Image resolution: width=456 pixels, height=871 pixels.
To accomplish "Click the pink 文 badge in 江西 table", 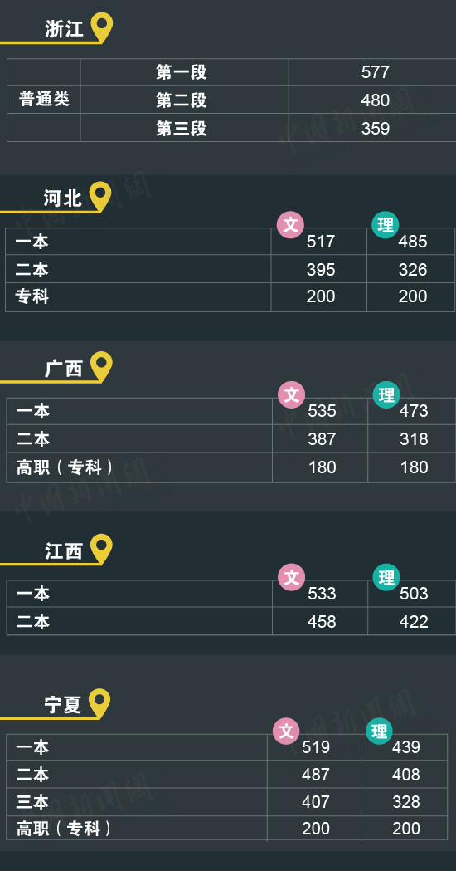I will [x=292, y=577].
